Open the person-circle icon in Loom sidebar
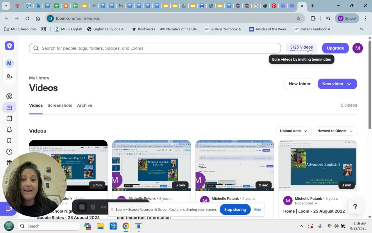Image resolution: width=372 pixels, height=233 pixels. (x=9, y=96)
